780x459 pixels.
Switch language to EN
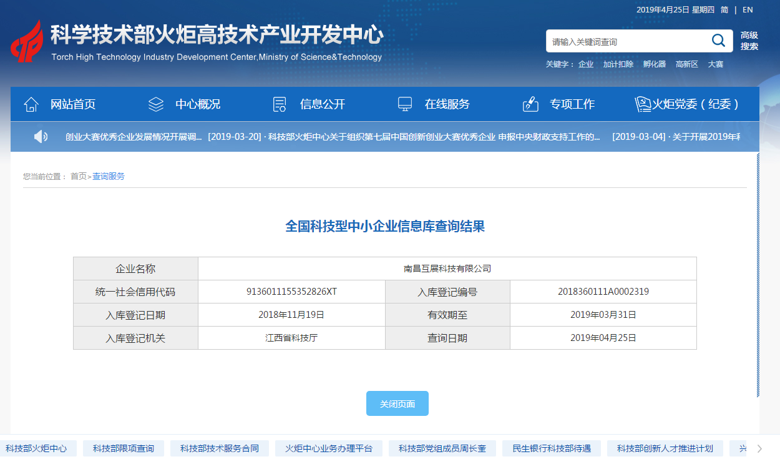(748, 10)
